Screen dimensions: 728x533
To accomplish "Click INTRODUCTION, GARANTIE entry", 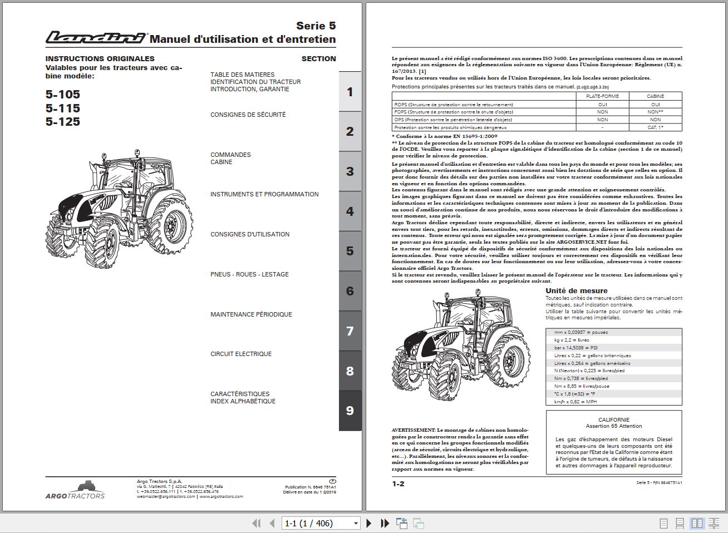I will (250, 89).
